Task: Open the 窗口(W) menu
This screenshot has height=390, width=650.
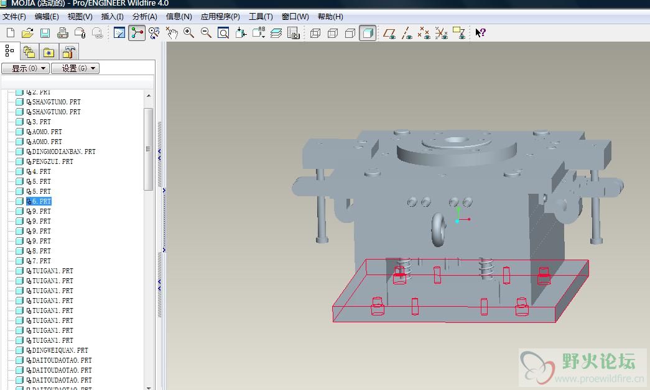Action: [x=295, y=17]
